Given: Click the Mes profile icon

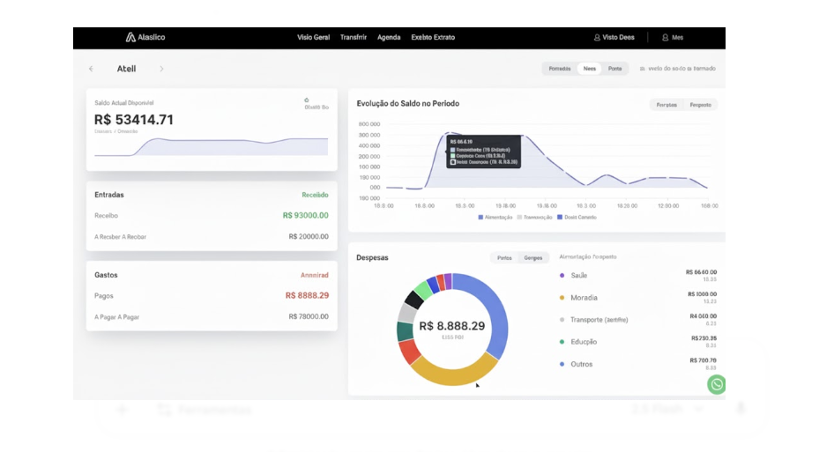Looking at the screenshot, I should pyautogui.click(x=666, y=38).
